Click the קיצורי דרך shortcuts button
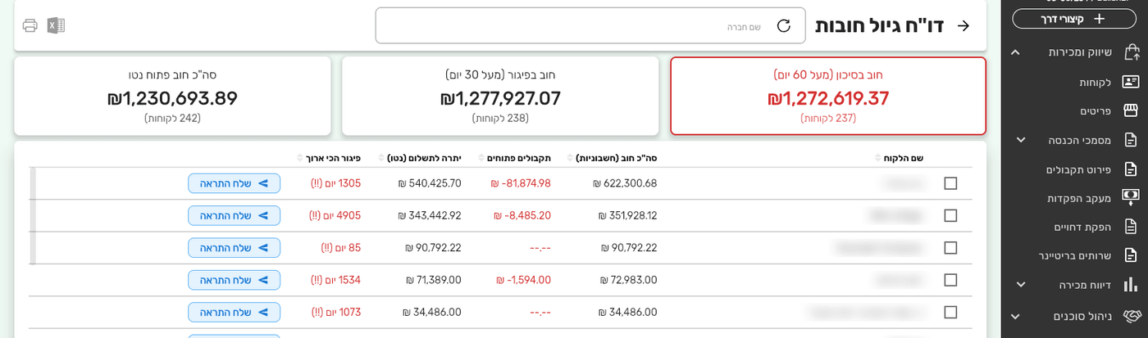Image resolution: width=1148 pixels, height=338 pixels. coord(1074,19)
